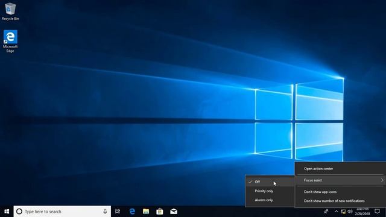
Task: Select Don't show app icons
Action: [x=340, y=192]
